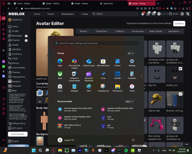The image size is (192, 154).
Task: Open Roblox notifications bell icon
Action: pos(143,14)
